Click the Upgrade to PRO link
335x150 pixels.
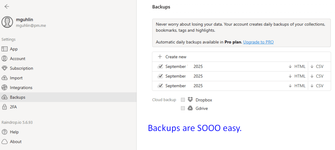[258, 42]
